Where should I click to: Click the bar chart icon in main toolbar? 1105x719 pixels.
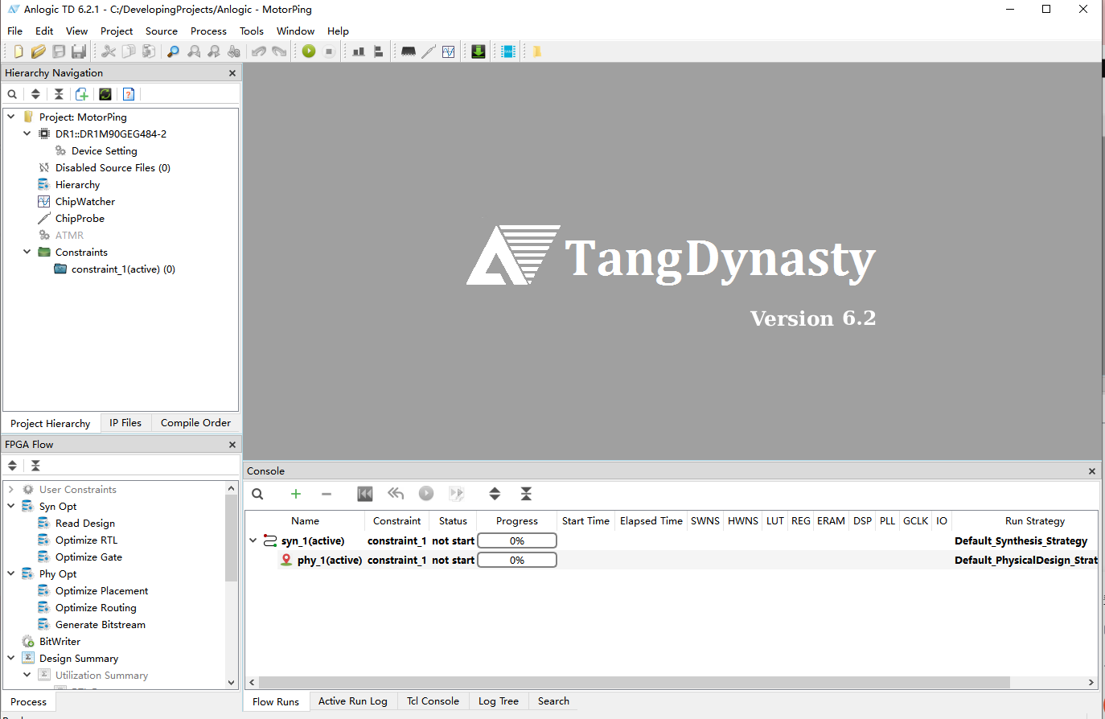pyautogui.click(x=359, y=51)
